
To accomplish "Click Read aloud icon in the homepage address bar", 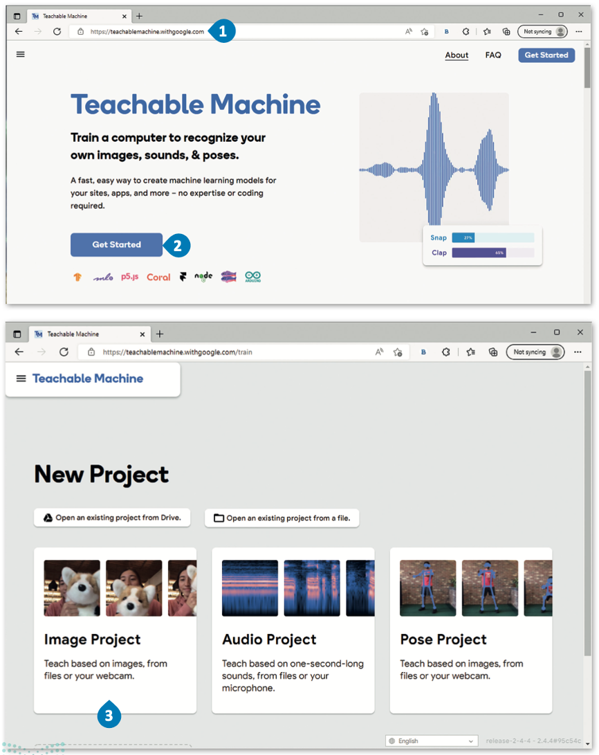I will click(x=409, y=32).
